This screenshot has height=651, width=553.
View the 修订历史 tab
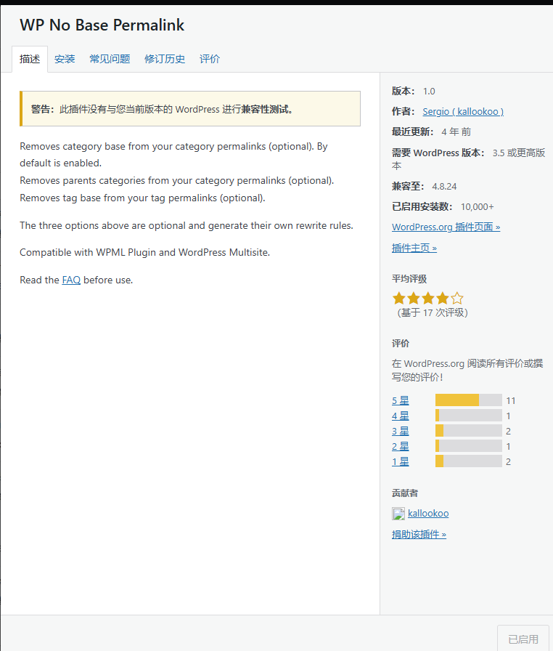(x=165, y=59)
